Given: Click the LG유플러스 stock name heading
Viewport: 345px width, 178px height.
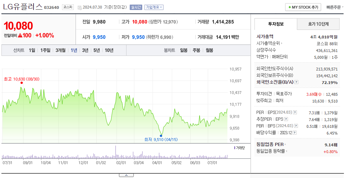Looking at the screenshot, I should coord(23,7).
